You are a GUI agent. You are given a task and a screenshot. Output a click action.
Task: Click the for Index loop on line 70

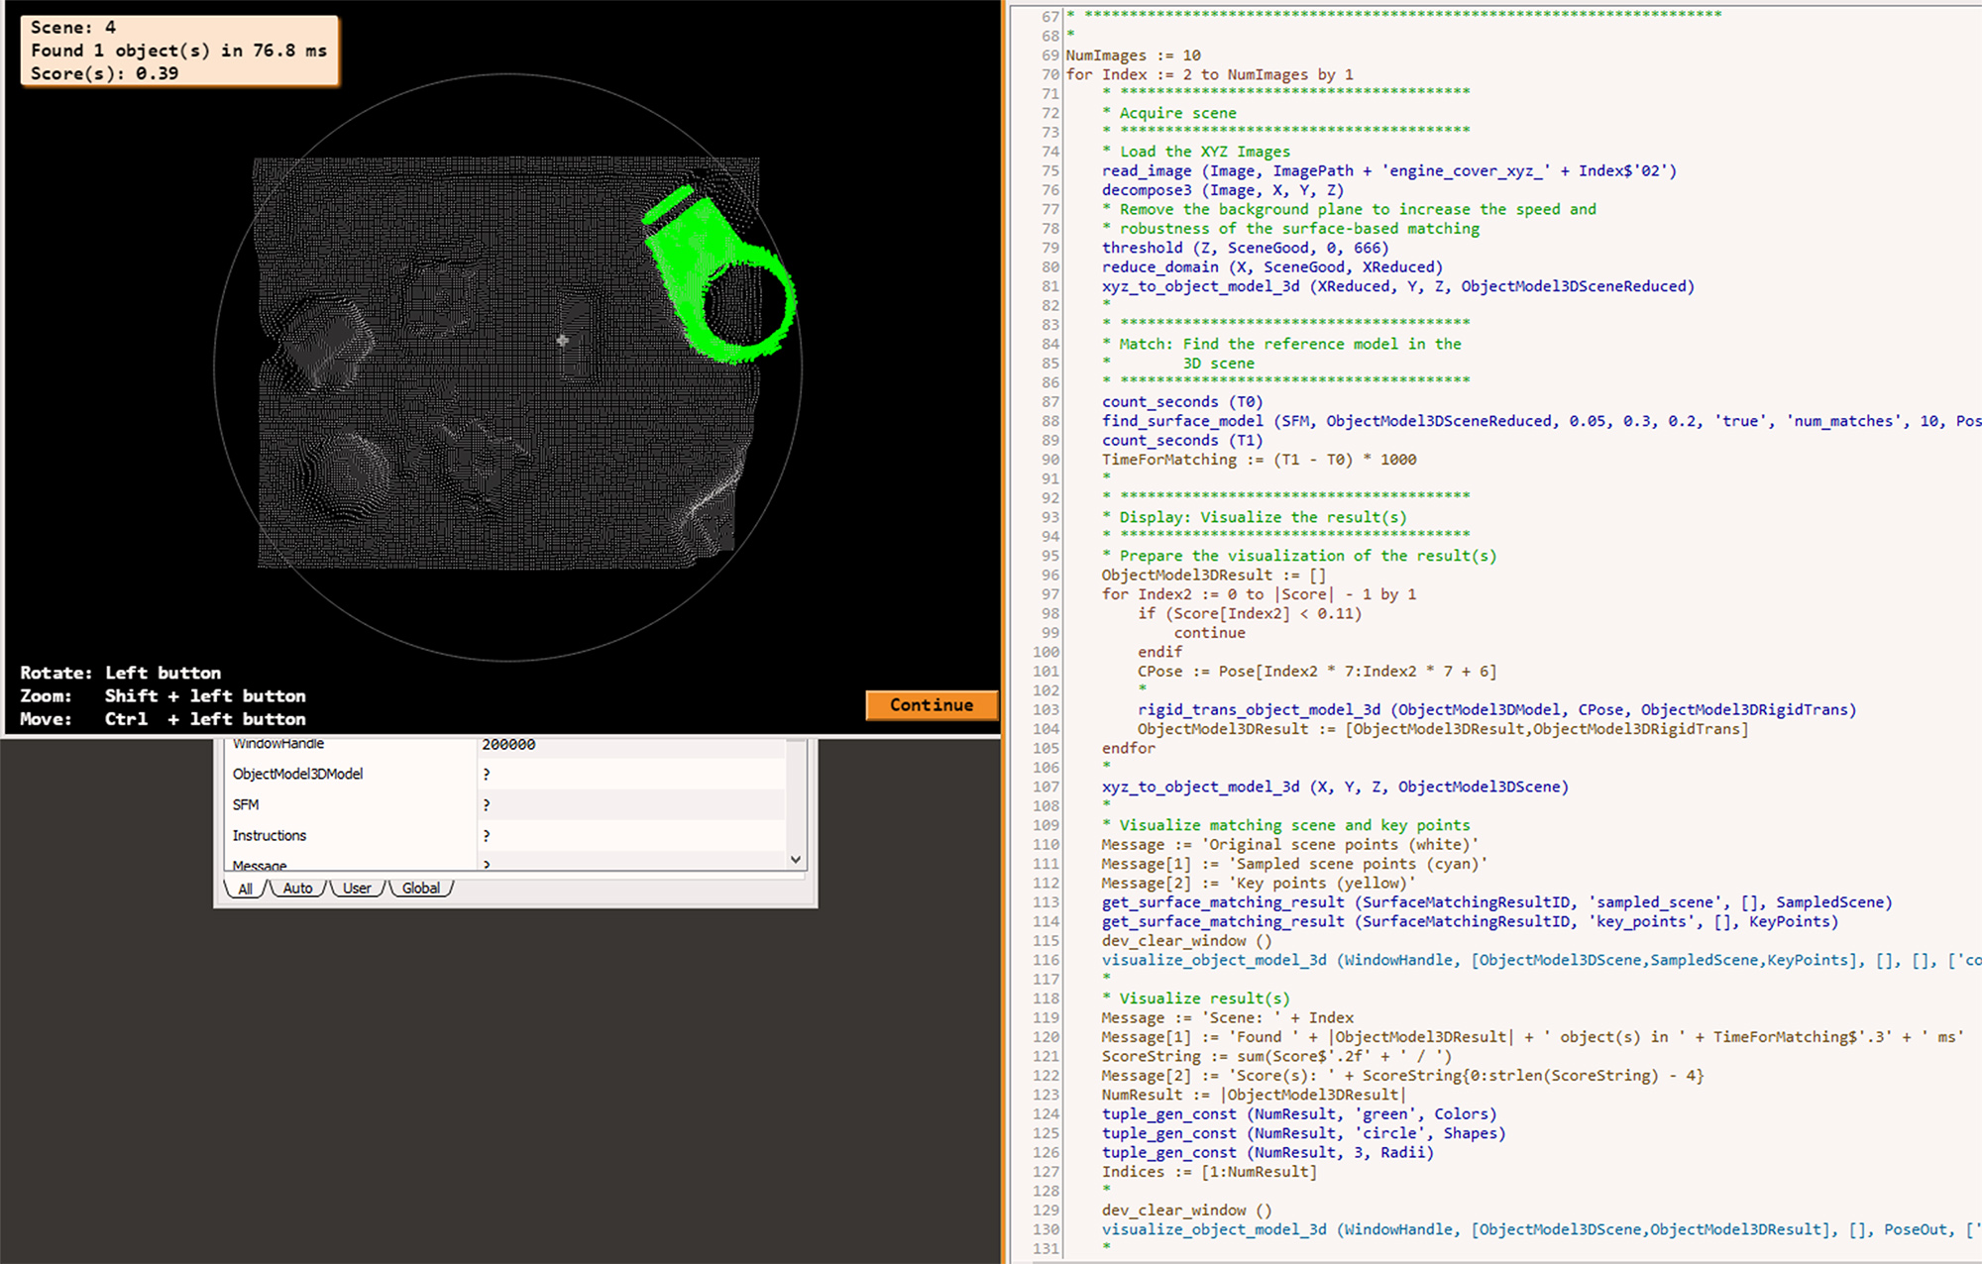click(x=1209, y=74)
